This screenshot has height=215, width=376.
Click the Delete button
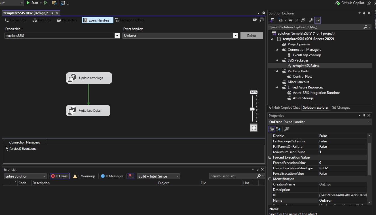coord(252,35)
